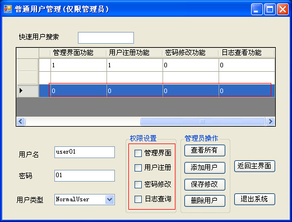Click the application icon in title bar

tap(8, 9)
